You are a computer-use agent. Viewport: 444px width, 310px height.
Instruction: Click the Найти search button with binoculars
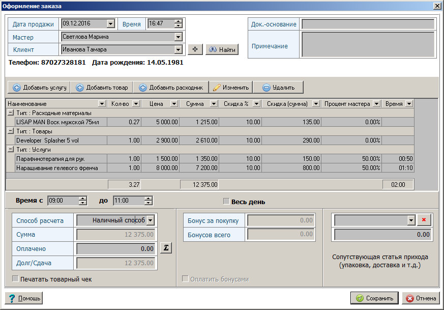[x=222, y=49]
